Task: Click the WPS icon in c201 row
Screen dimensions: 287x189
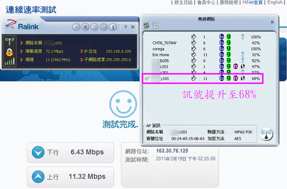Action: 243,66
